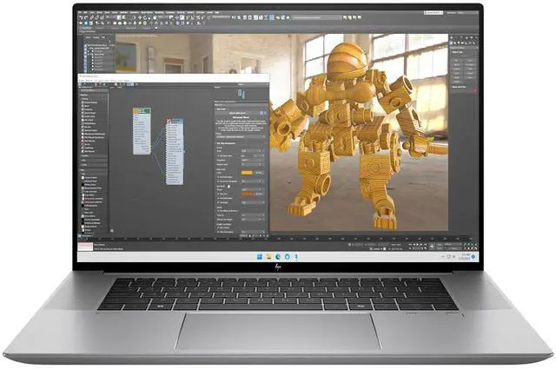Screen dimensions: 556x369
Task: Click the Undo icon in the main toolbar
Action: (81, 17)
